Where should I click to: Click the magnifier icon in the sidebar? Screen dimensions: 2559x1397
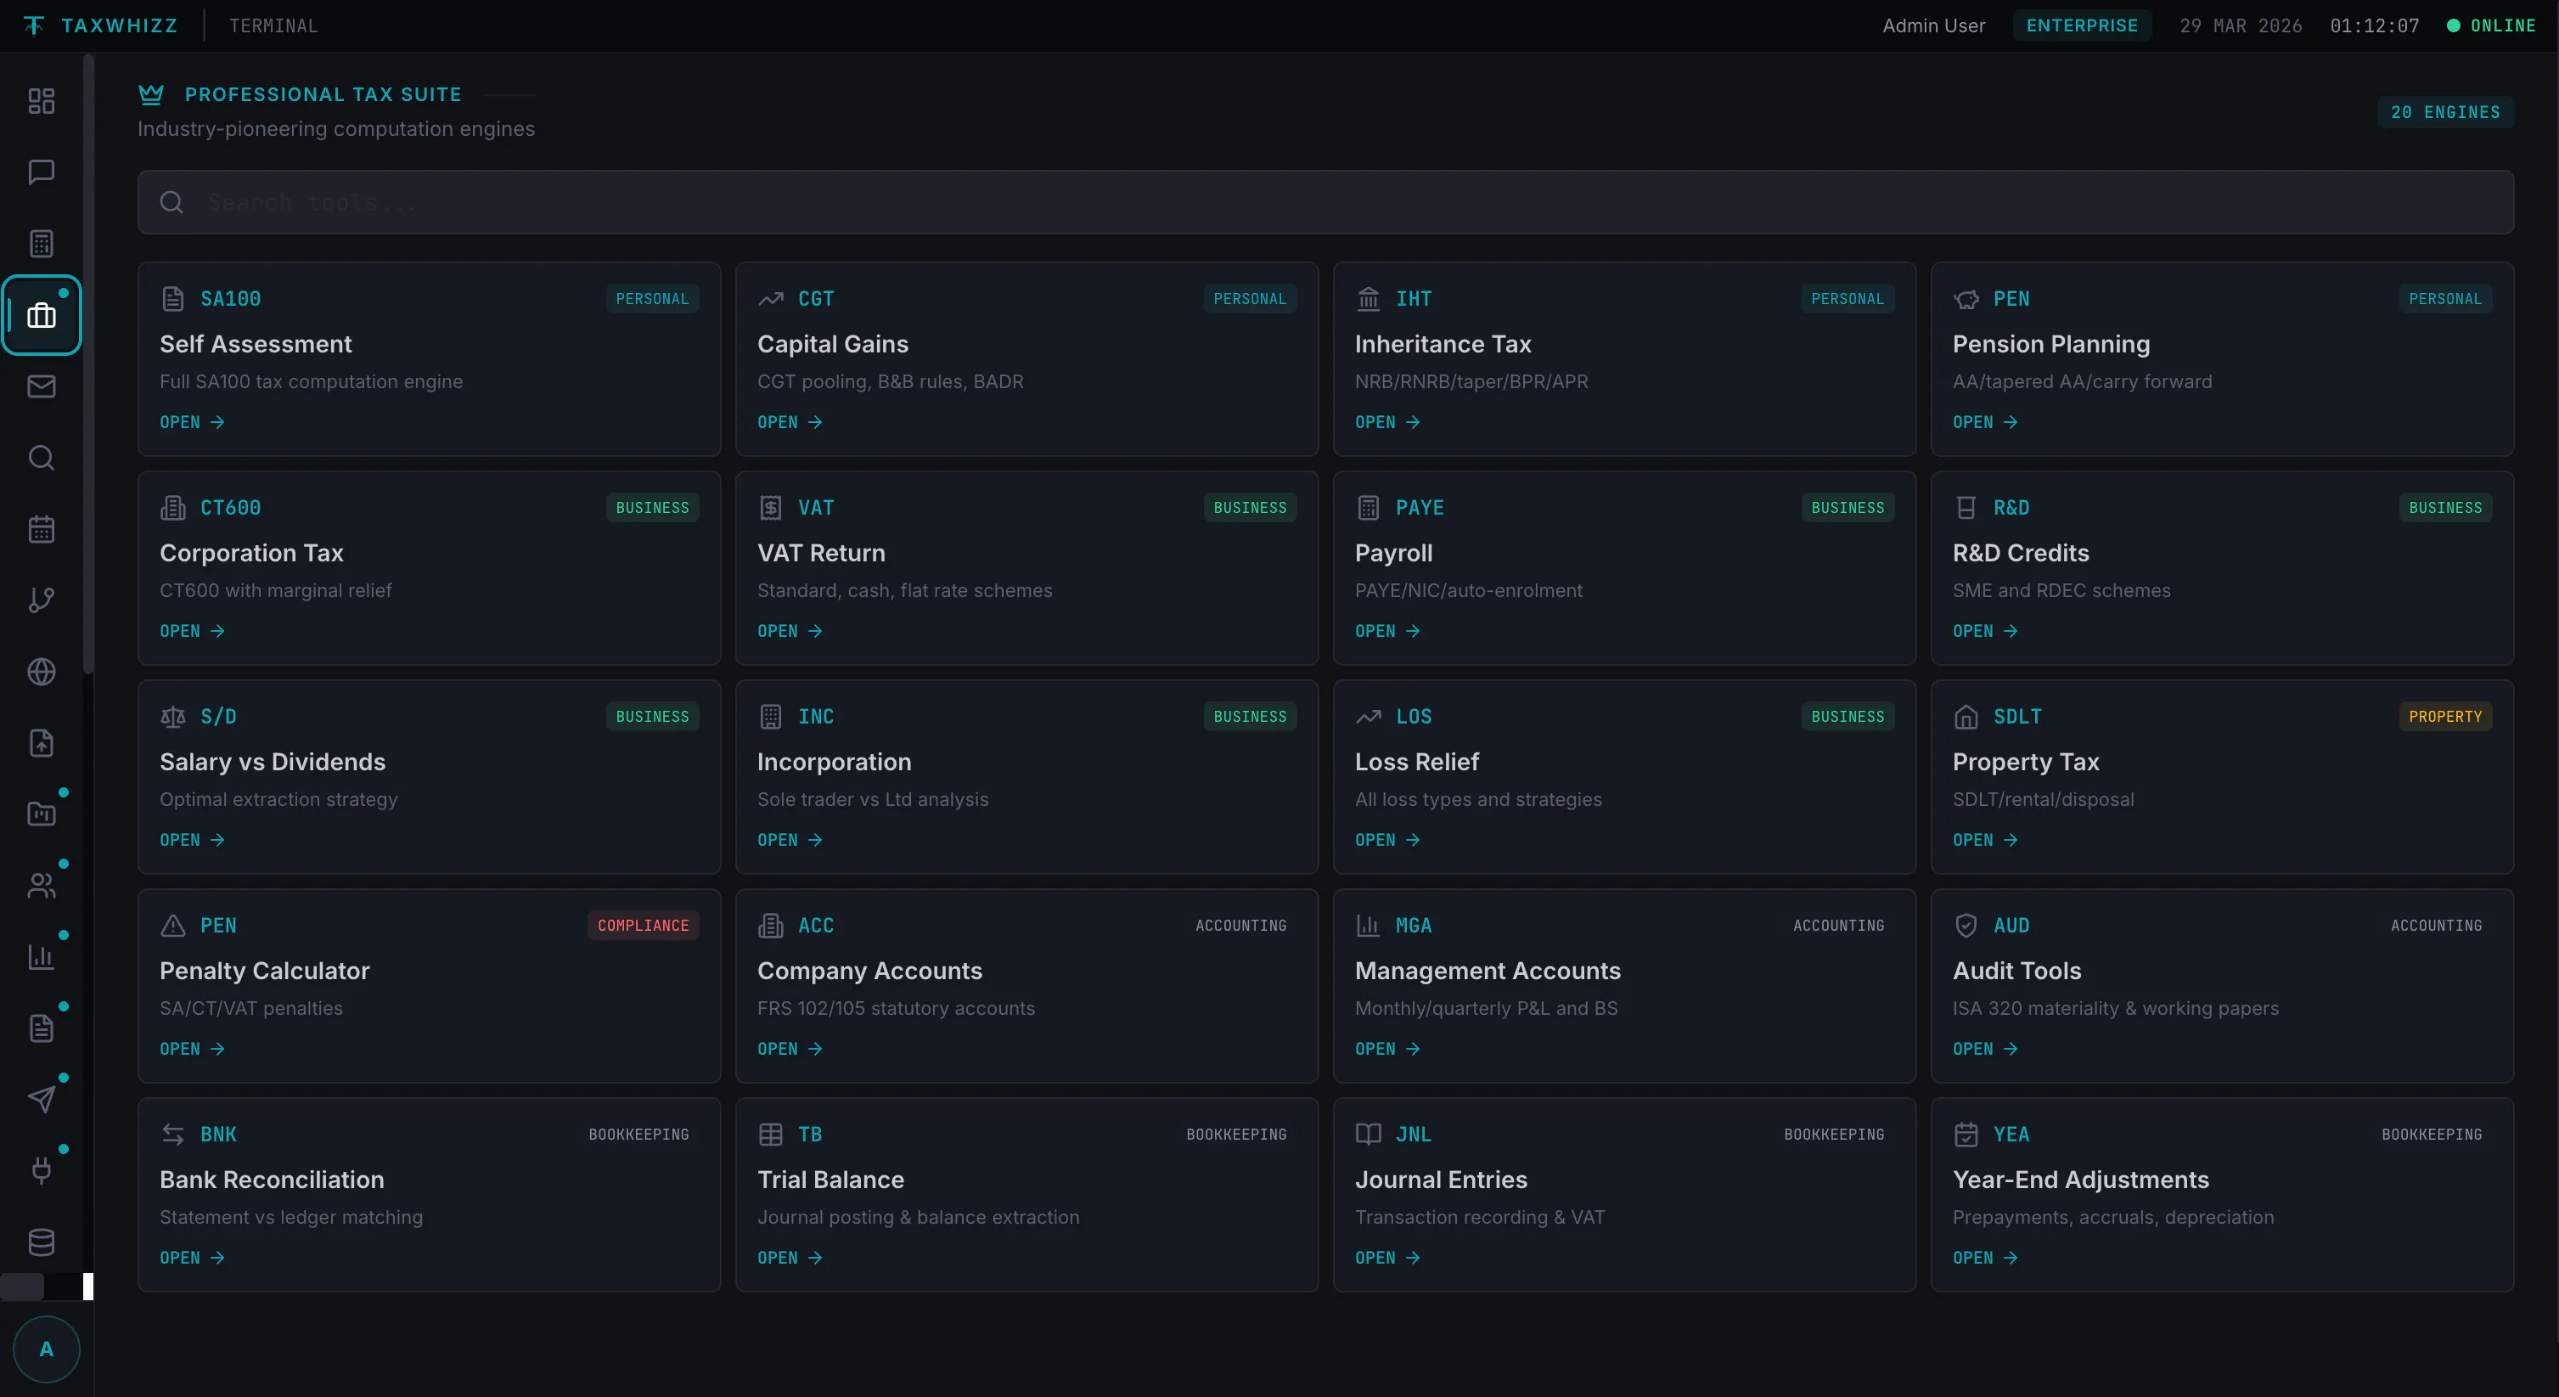(x=41, y=458)
